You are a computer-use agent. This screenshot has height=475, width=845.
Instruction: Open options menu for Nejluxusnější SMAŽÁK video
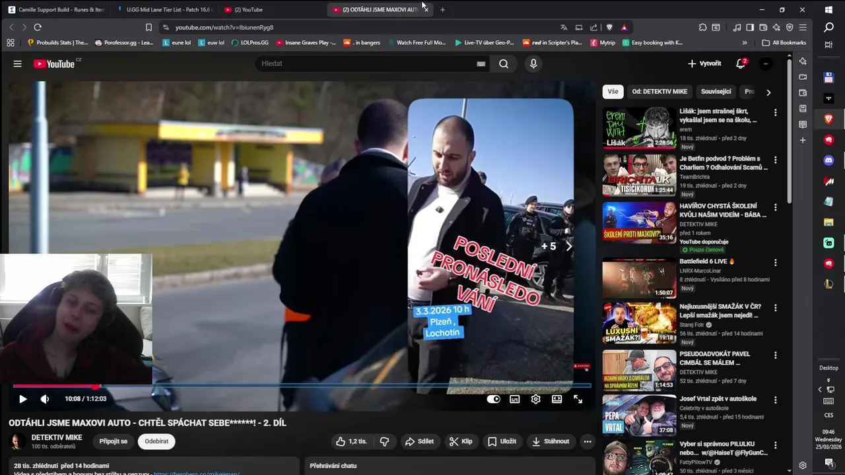(x=776, y=308)
